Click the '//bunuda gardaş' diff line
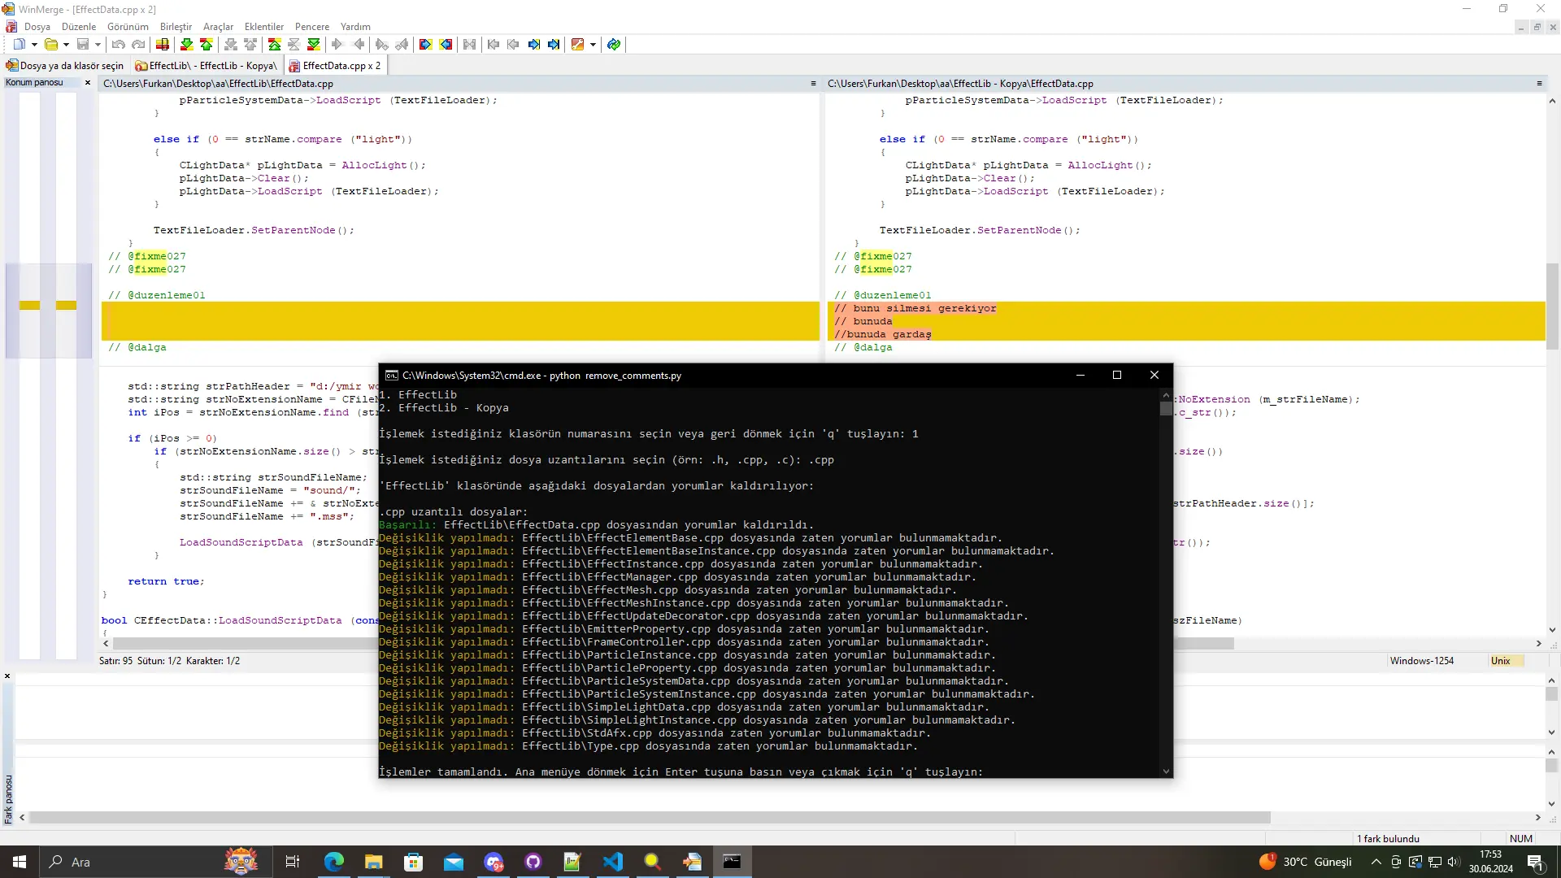 (x=883, y=334)
